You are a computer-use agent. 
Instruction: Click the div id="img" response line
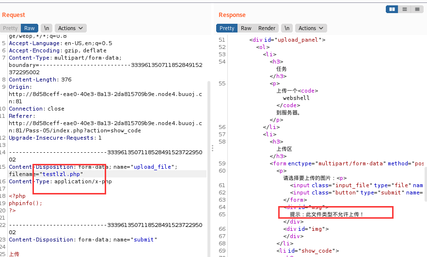click(x=306, y=229)
